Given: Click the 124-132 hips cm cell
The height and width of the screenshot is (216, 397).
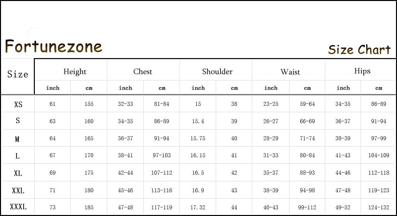Looking at the screenshot, I should click(x=379, y=207).
